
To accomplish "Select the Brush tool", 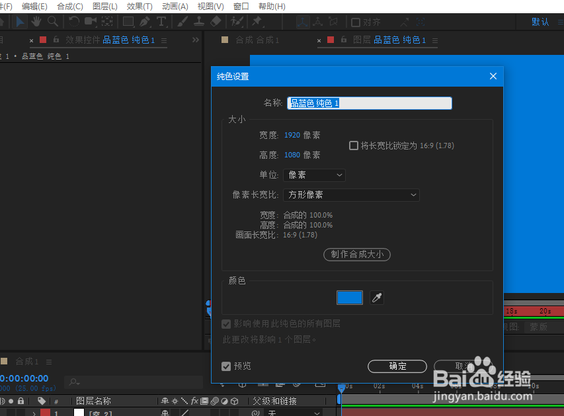I will point(181,21).
